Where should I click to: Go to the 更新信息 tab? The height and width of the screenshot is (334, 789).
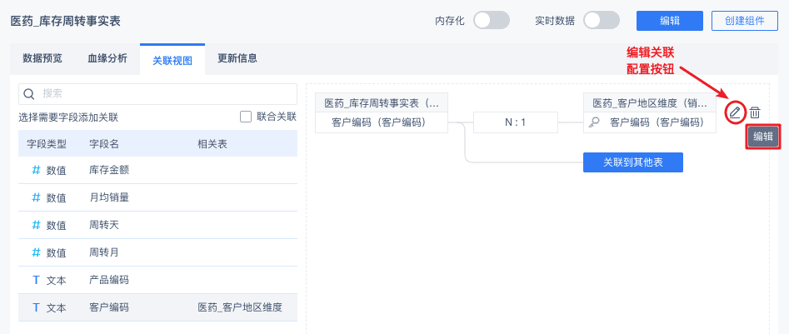[237, 58]
